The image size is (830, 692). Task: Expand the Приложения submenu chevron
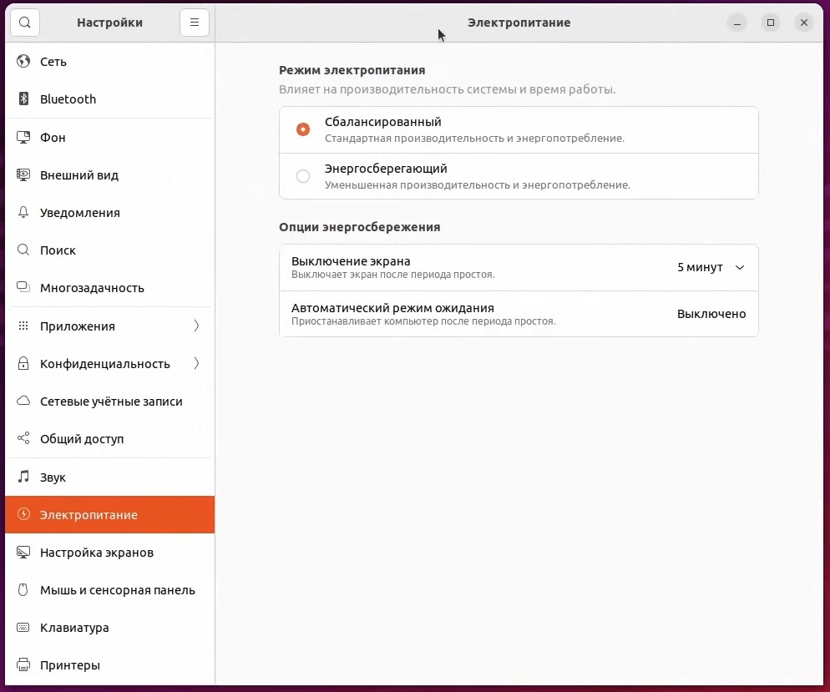click(x=196, y=326)
